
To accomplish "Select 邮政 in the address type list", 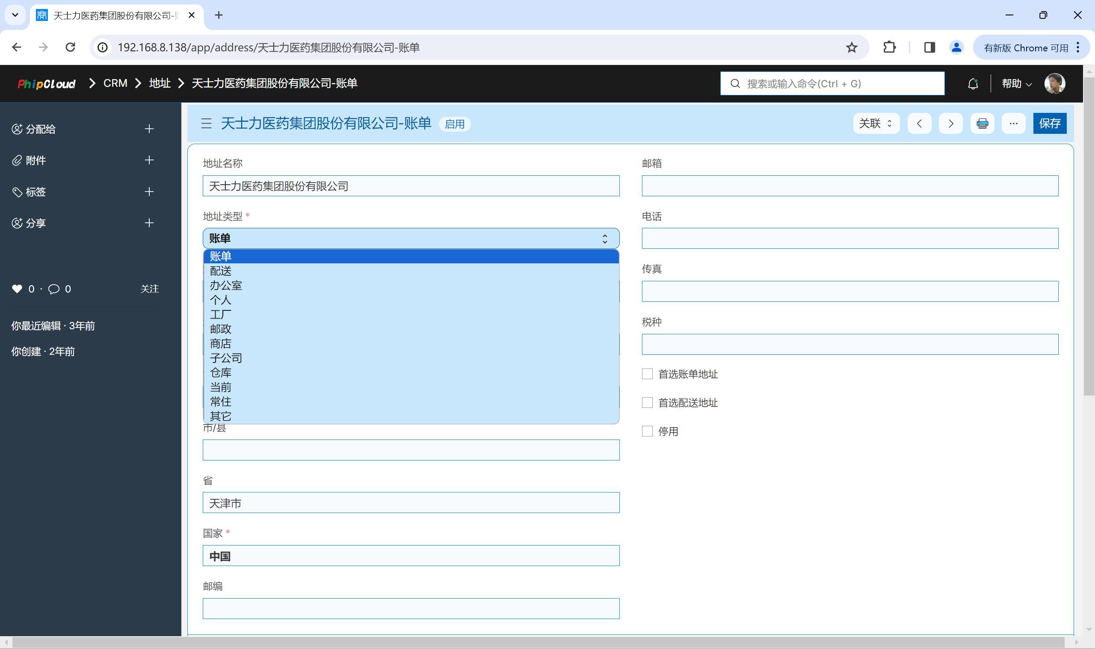I will point(411,329).
